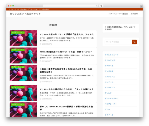This screenshot has width=149, height=126.
Task: Go to site title セックスボット風俗チャット
Action: click(25, 14)
